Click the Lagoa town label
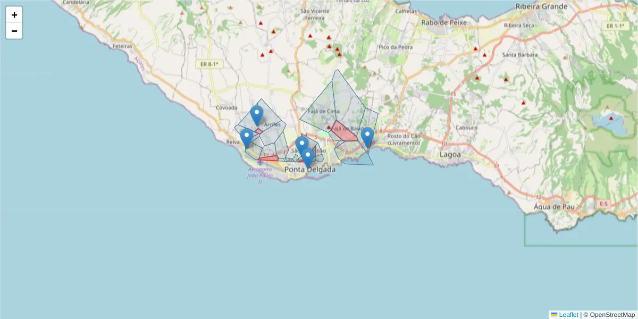 pos(450,154)
